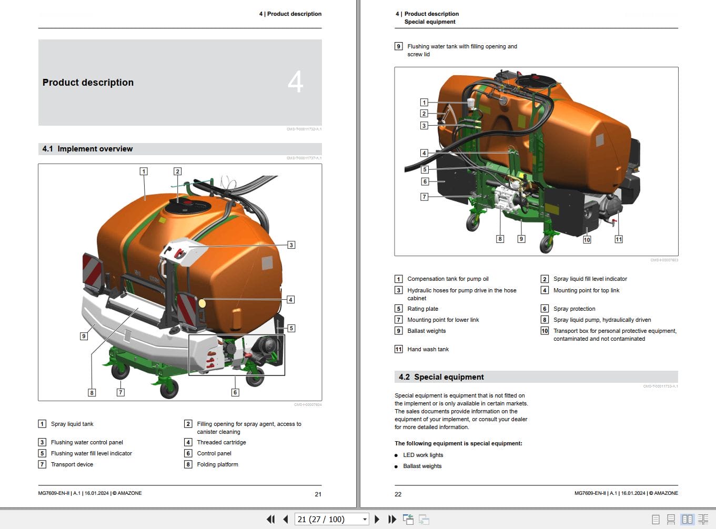Screen dimensions: 716x529
Task: Select the two-page facing layout
Action: click(x=687, y=520)
